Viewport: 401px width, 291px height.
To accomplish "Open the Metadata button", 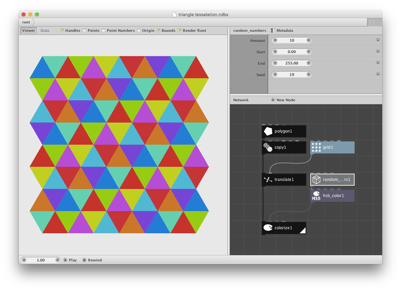I will tap(282, 30).
